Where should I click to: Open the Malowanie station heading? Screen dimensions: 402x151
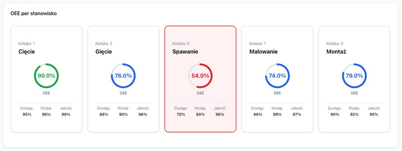(264, 52)
